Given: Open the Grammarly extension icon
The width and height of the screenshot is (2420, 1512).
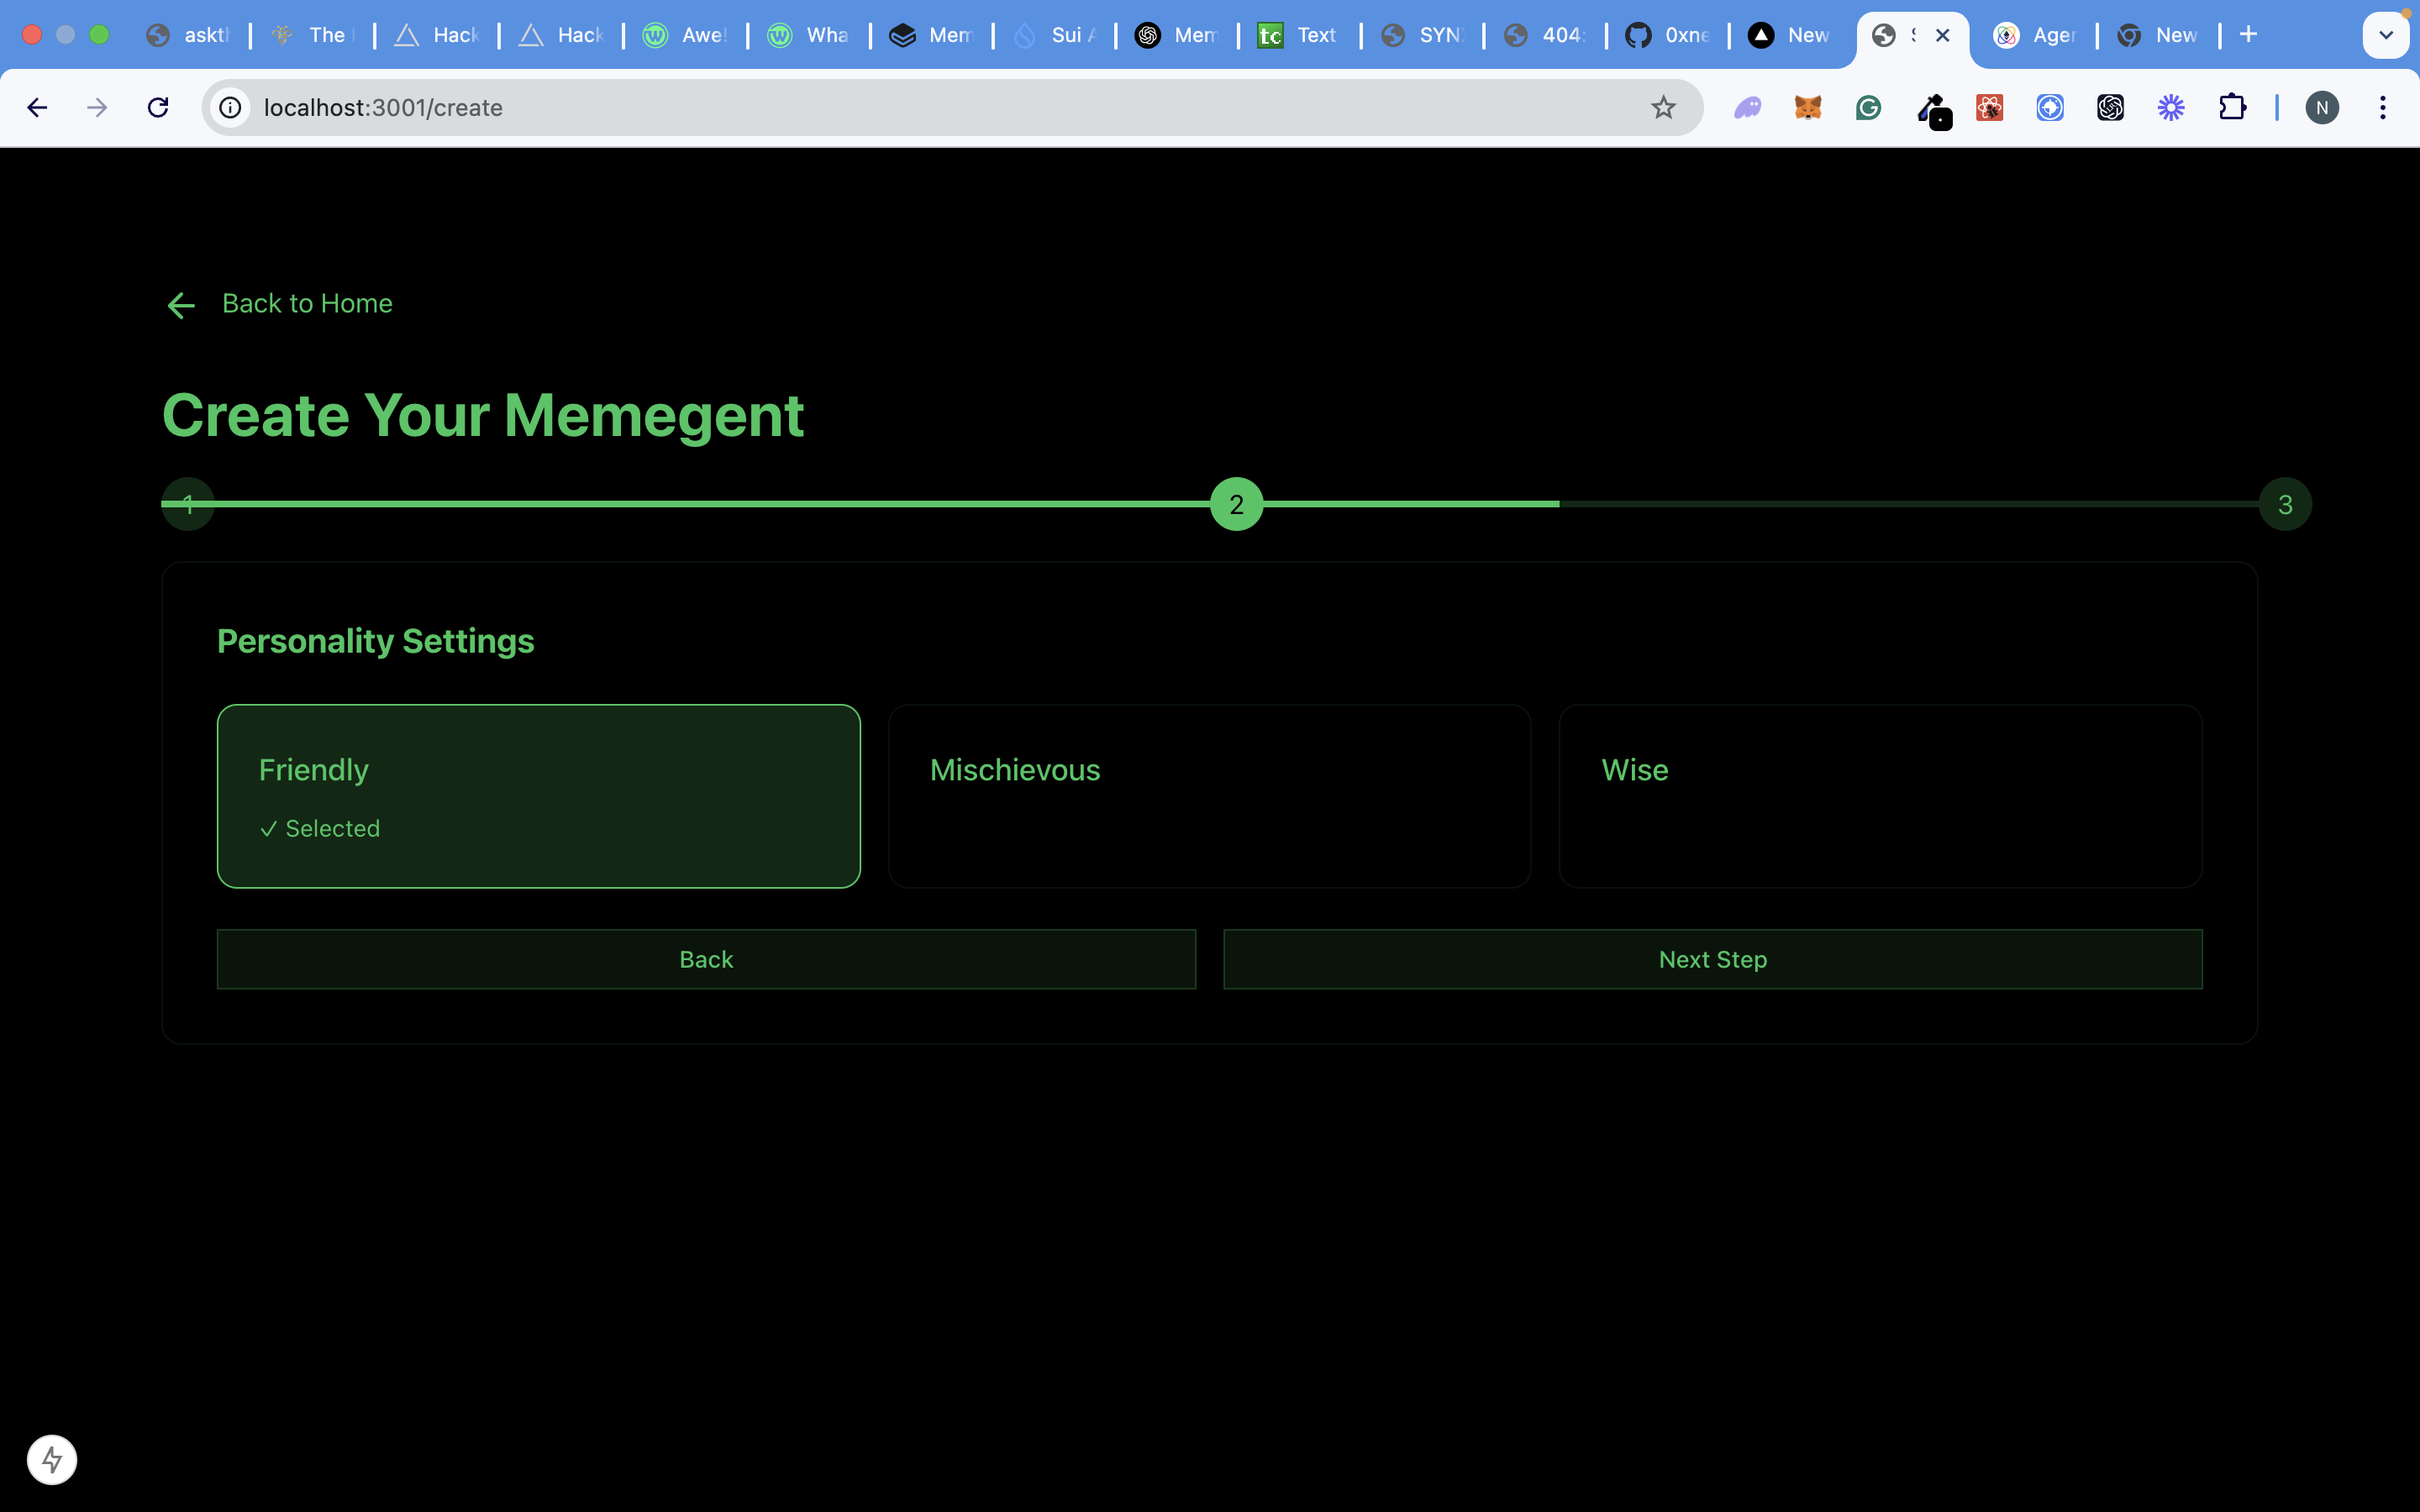Looking at the screenshot, I should (1868, 107).
